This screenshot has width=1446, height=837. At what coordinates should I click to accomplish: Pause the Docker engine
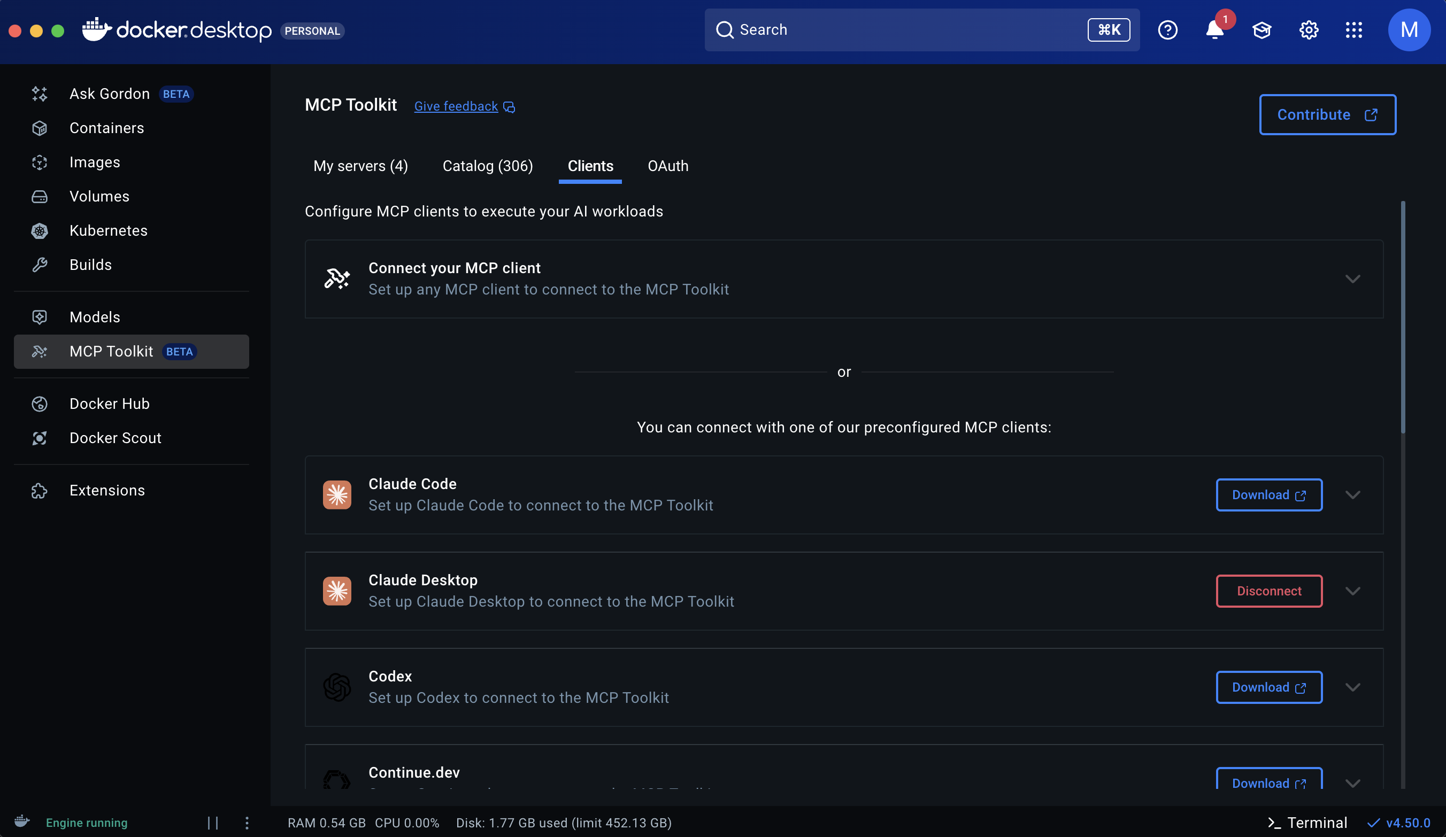[213, 823]
